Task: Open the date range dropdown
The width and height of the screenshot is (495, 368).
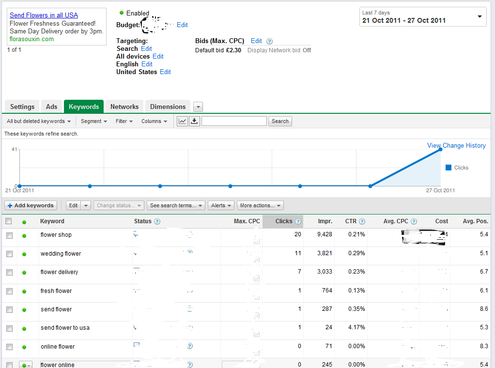Action: click(423, 17)
